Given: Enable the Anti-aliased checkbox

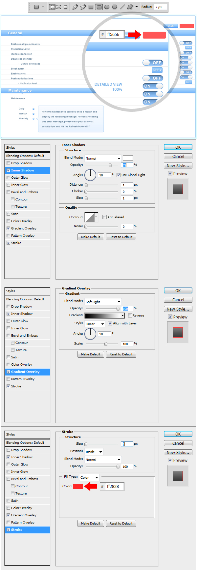Looking at the screenshot, I should tap(104, 217).
